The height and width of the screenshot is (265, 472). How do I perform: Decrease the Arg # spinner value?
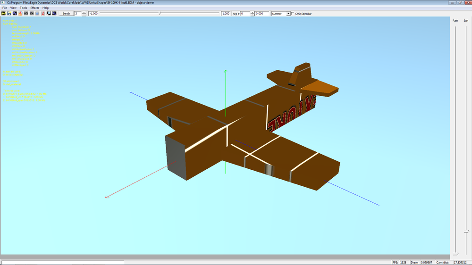point(253,15)
